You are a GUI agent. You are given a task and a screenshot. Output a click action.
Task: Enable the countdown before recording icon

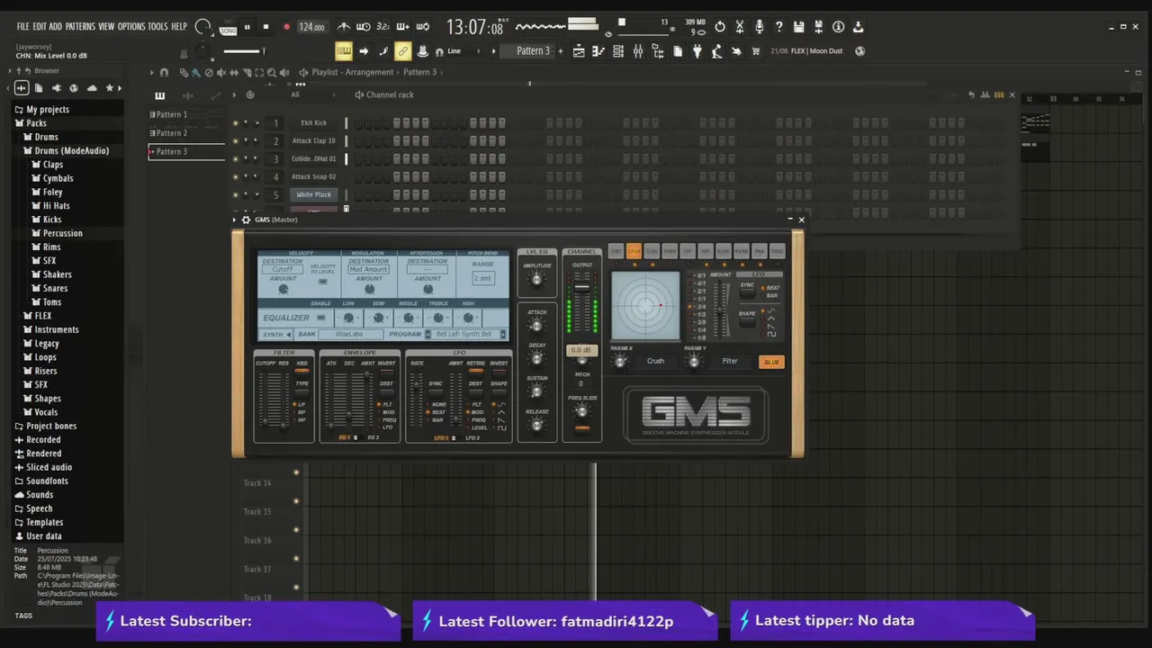tap(383, 27)
